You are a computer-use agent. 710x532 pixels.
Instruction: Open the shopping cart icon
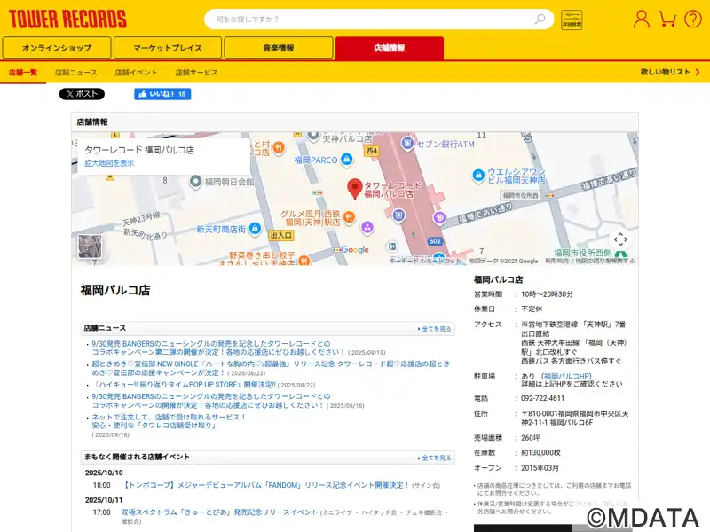point(667,19)
